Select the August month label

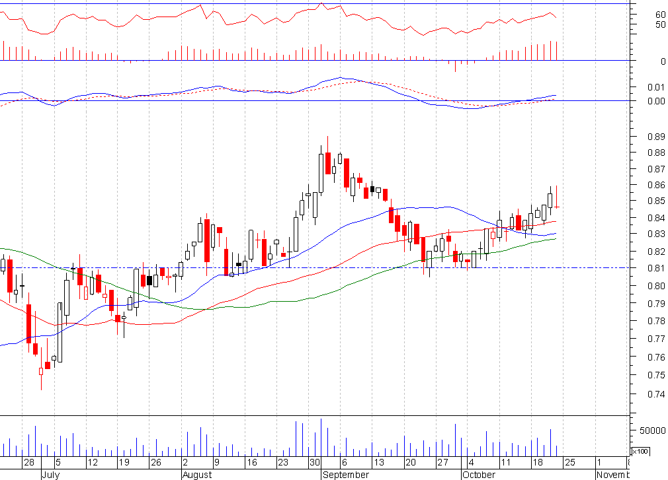[197, 475]
